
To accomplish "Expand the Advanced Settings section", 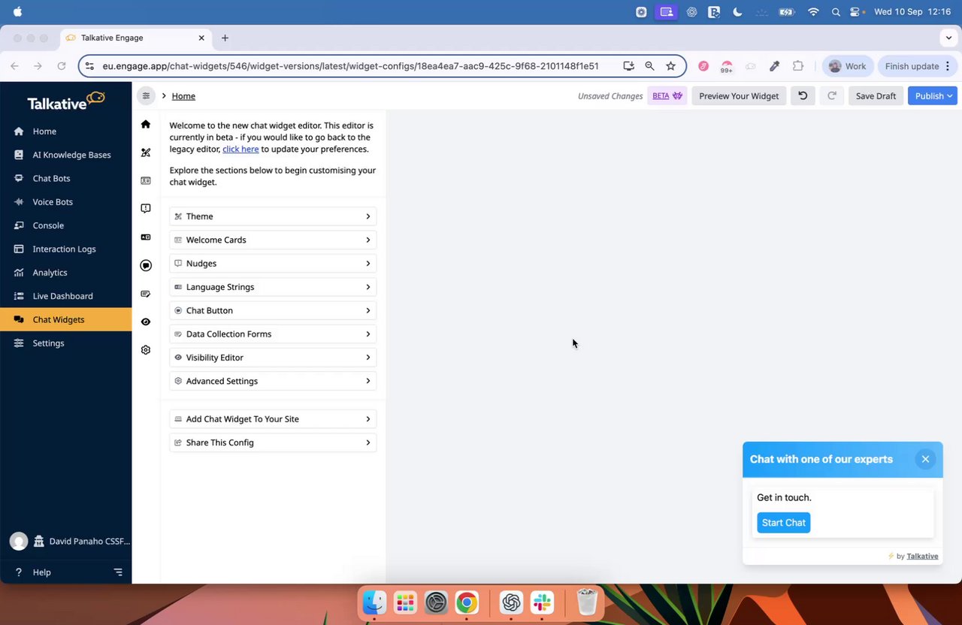I will pyautogui.click(x=273, y=381).
